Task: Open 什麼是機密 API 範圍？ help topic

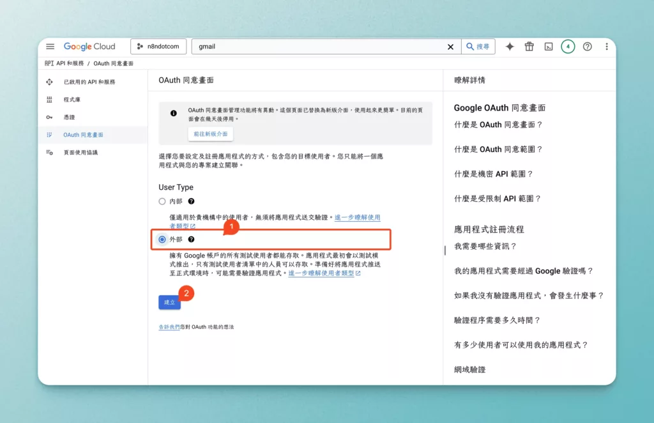Action: [494, 174]
